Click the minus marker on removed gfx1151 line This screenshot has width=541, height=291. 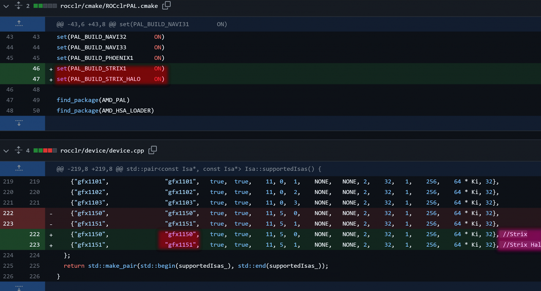[x=51, y=224]
